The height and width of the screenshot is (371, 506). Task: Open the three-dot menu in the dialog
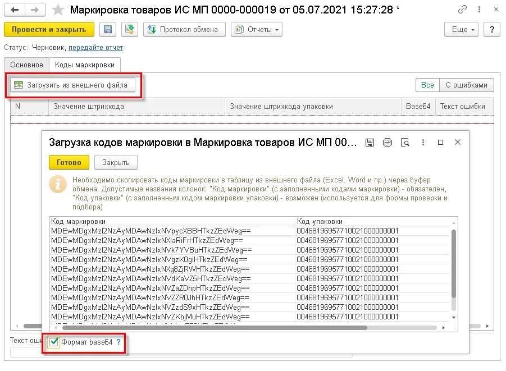(423, 143)
